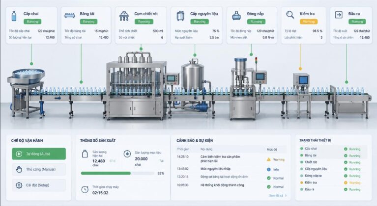
Task: Click the 2.5 bar Áp suất bơm value
Action: click(214, 37)
